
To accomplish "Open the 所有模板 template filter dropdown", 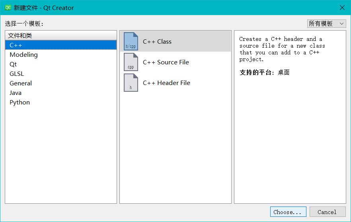I will pos(326,23).
